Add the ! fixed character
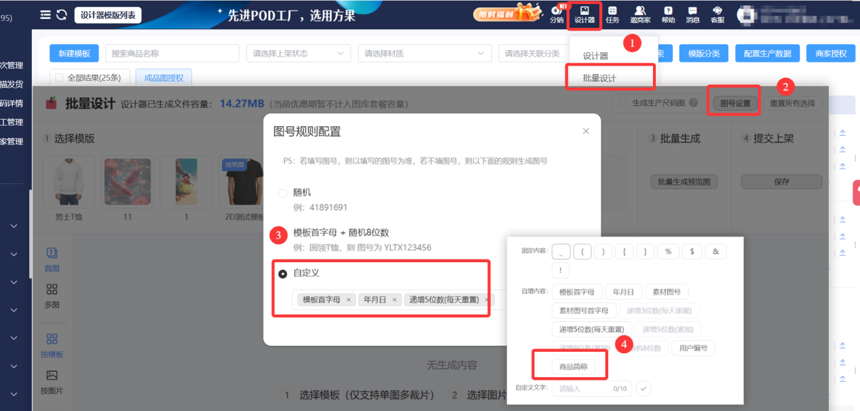 click(561, 270)
